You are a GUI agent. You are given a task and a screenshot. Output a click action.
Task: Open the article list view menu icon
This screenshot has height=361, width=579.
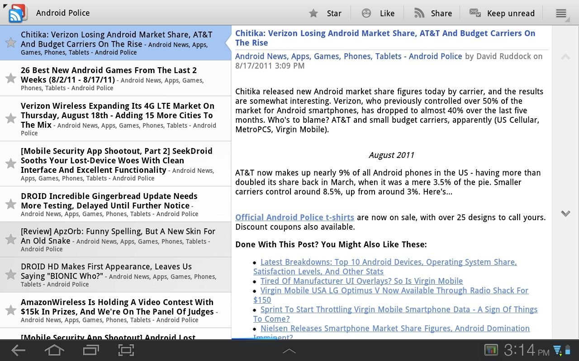[561, 13]
